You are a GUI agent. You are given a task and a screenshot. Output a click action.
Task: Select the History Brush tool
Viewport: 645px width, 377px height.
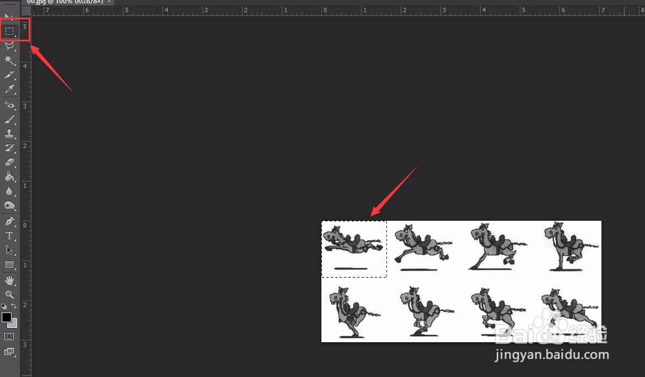coord(9,148)
